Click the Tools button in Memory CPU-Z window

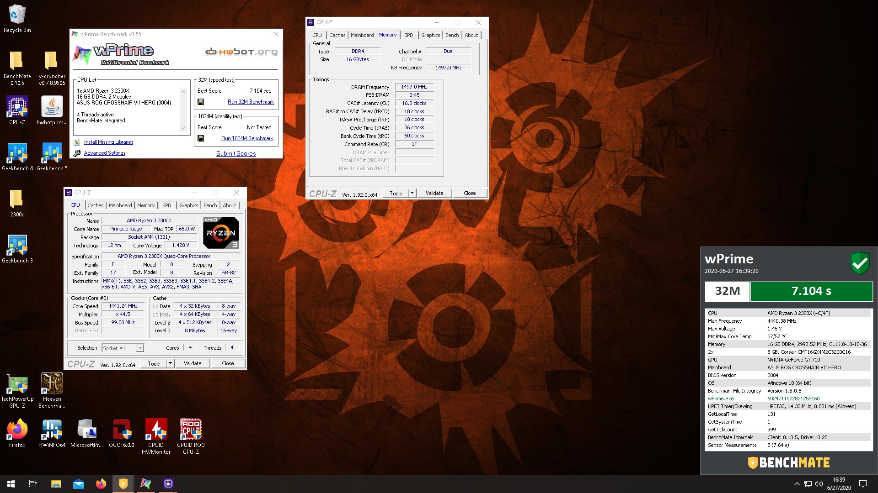396,193
